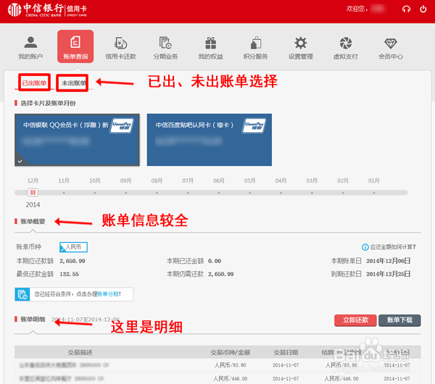Switch to 已出账单 tab
Screen dimensions: 435x384
[34, 83]
